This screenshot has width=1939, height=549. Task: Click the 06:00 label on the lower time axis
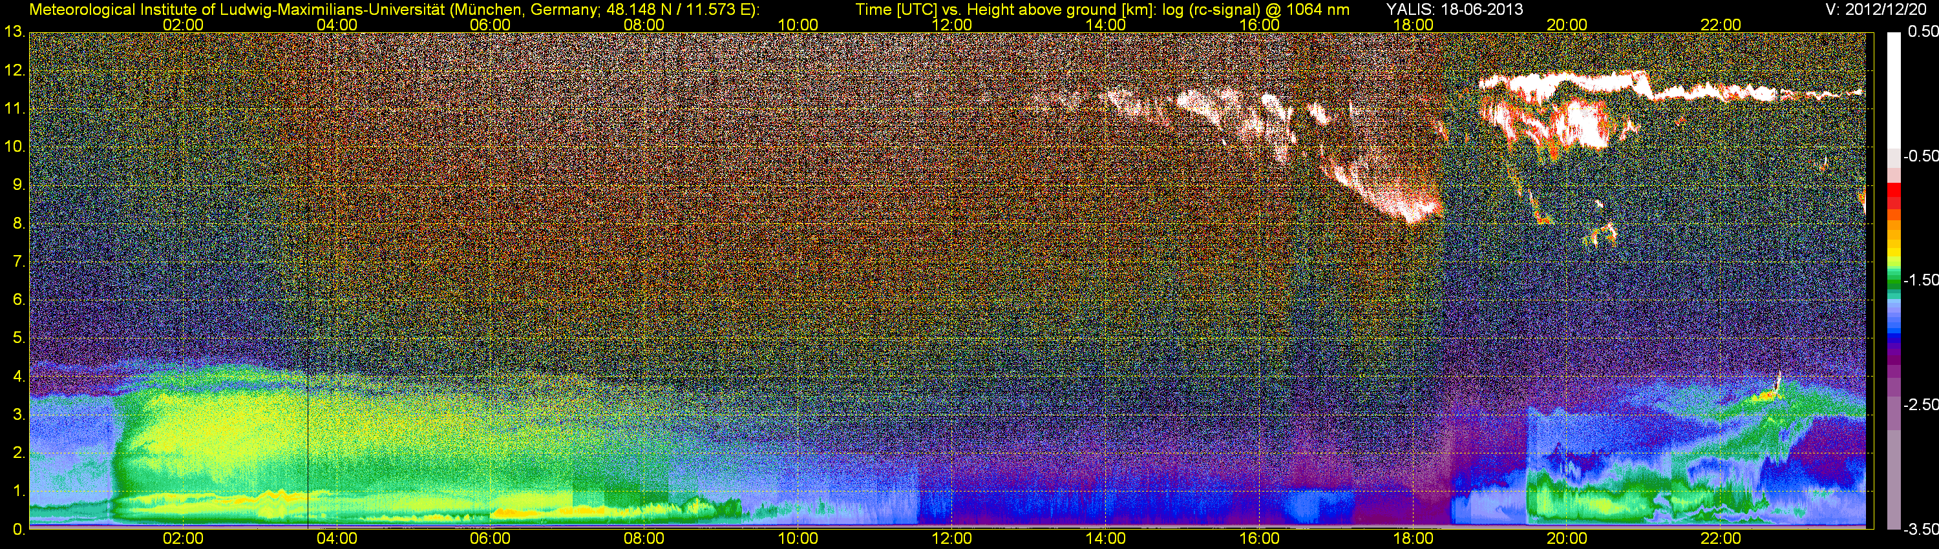490,539
